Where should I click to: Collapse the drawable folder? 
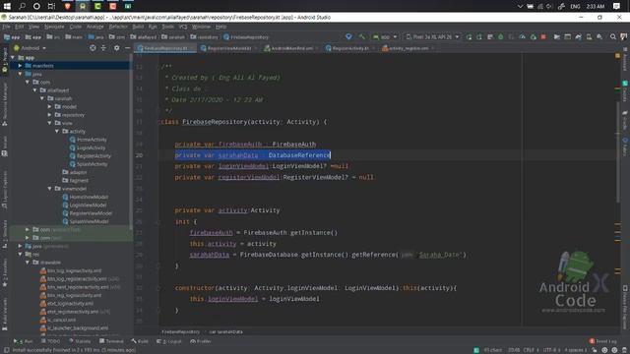[28, 263]
